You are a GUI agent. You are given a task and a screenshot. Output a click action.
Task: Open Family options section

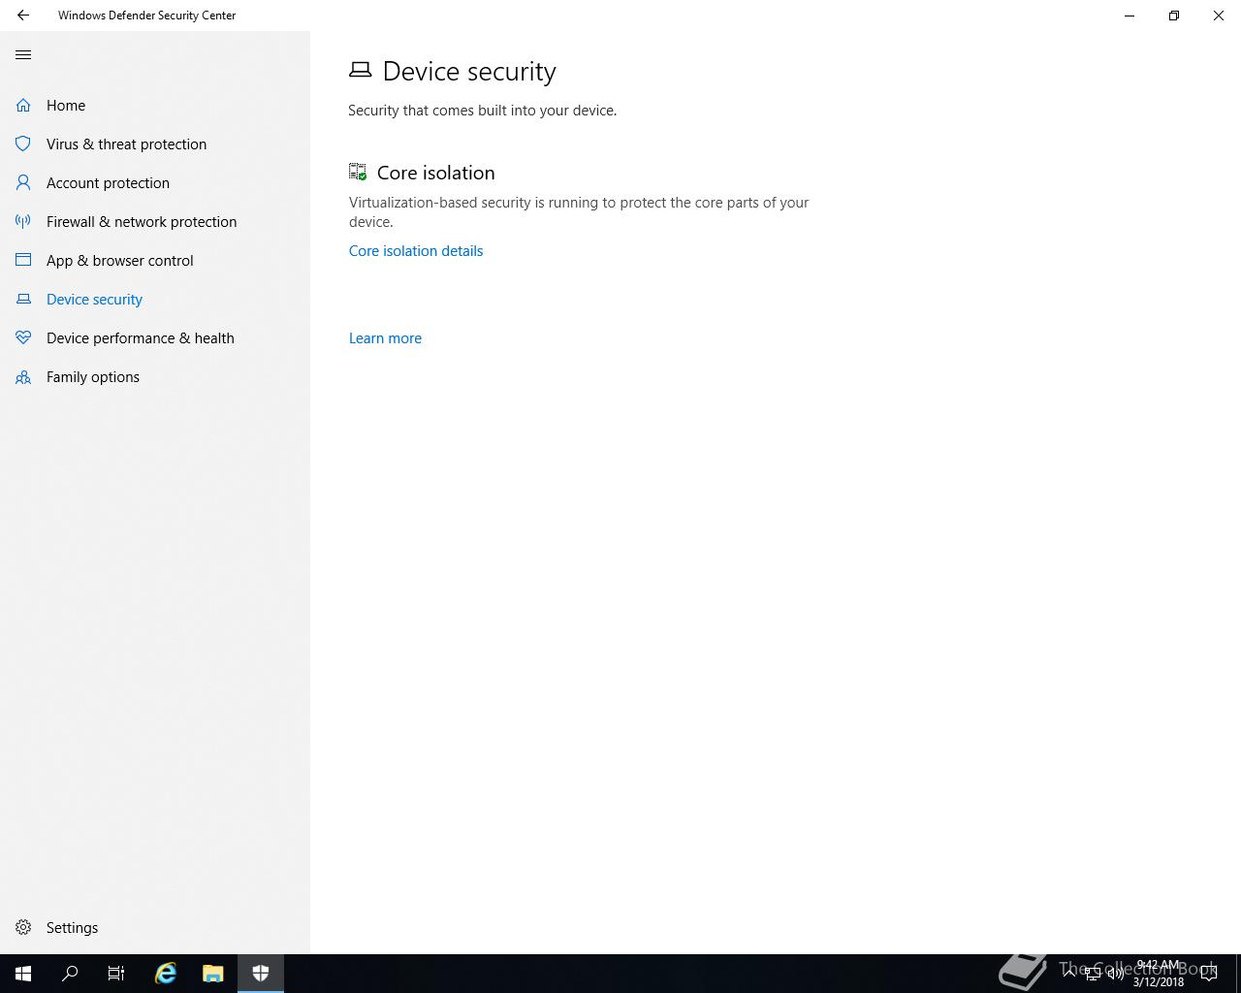point(93,376)
